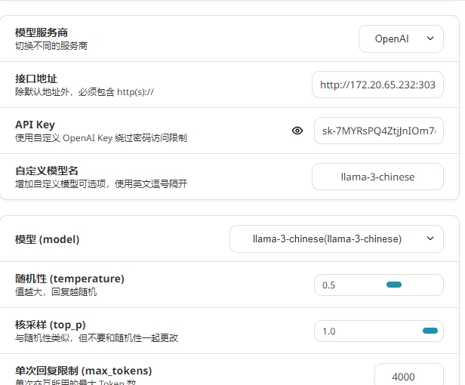465x385 pixels.
Task: Click the 1.0 top_p value
Action: (x=329, y=331)
